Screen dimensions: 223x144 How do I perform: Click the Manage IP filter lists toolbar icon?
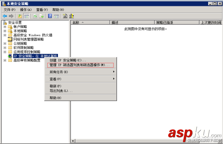coord(72,16)
